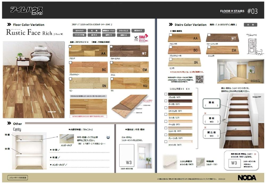Collapse the 階段 踏板色 triangle marker
The width and height of the screenshot is (266, 184).
coord(171,31)
